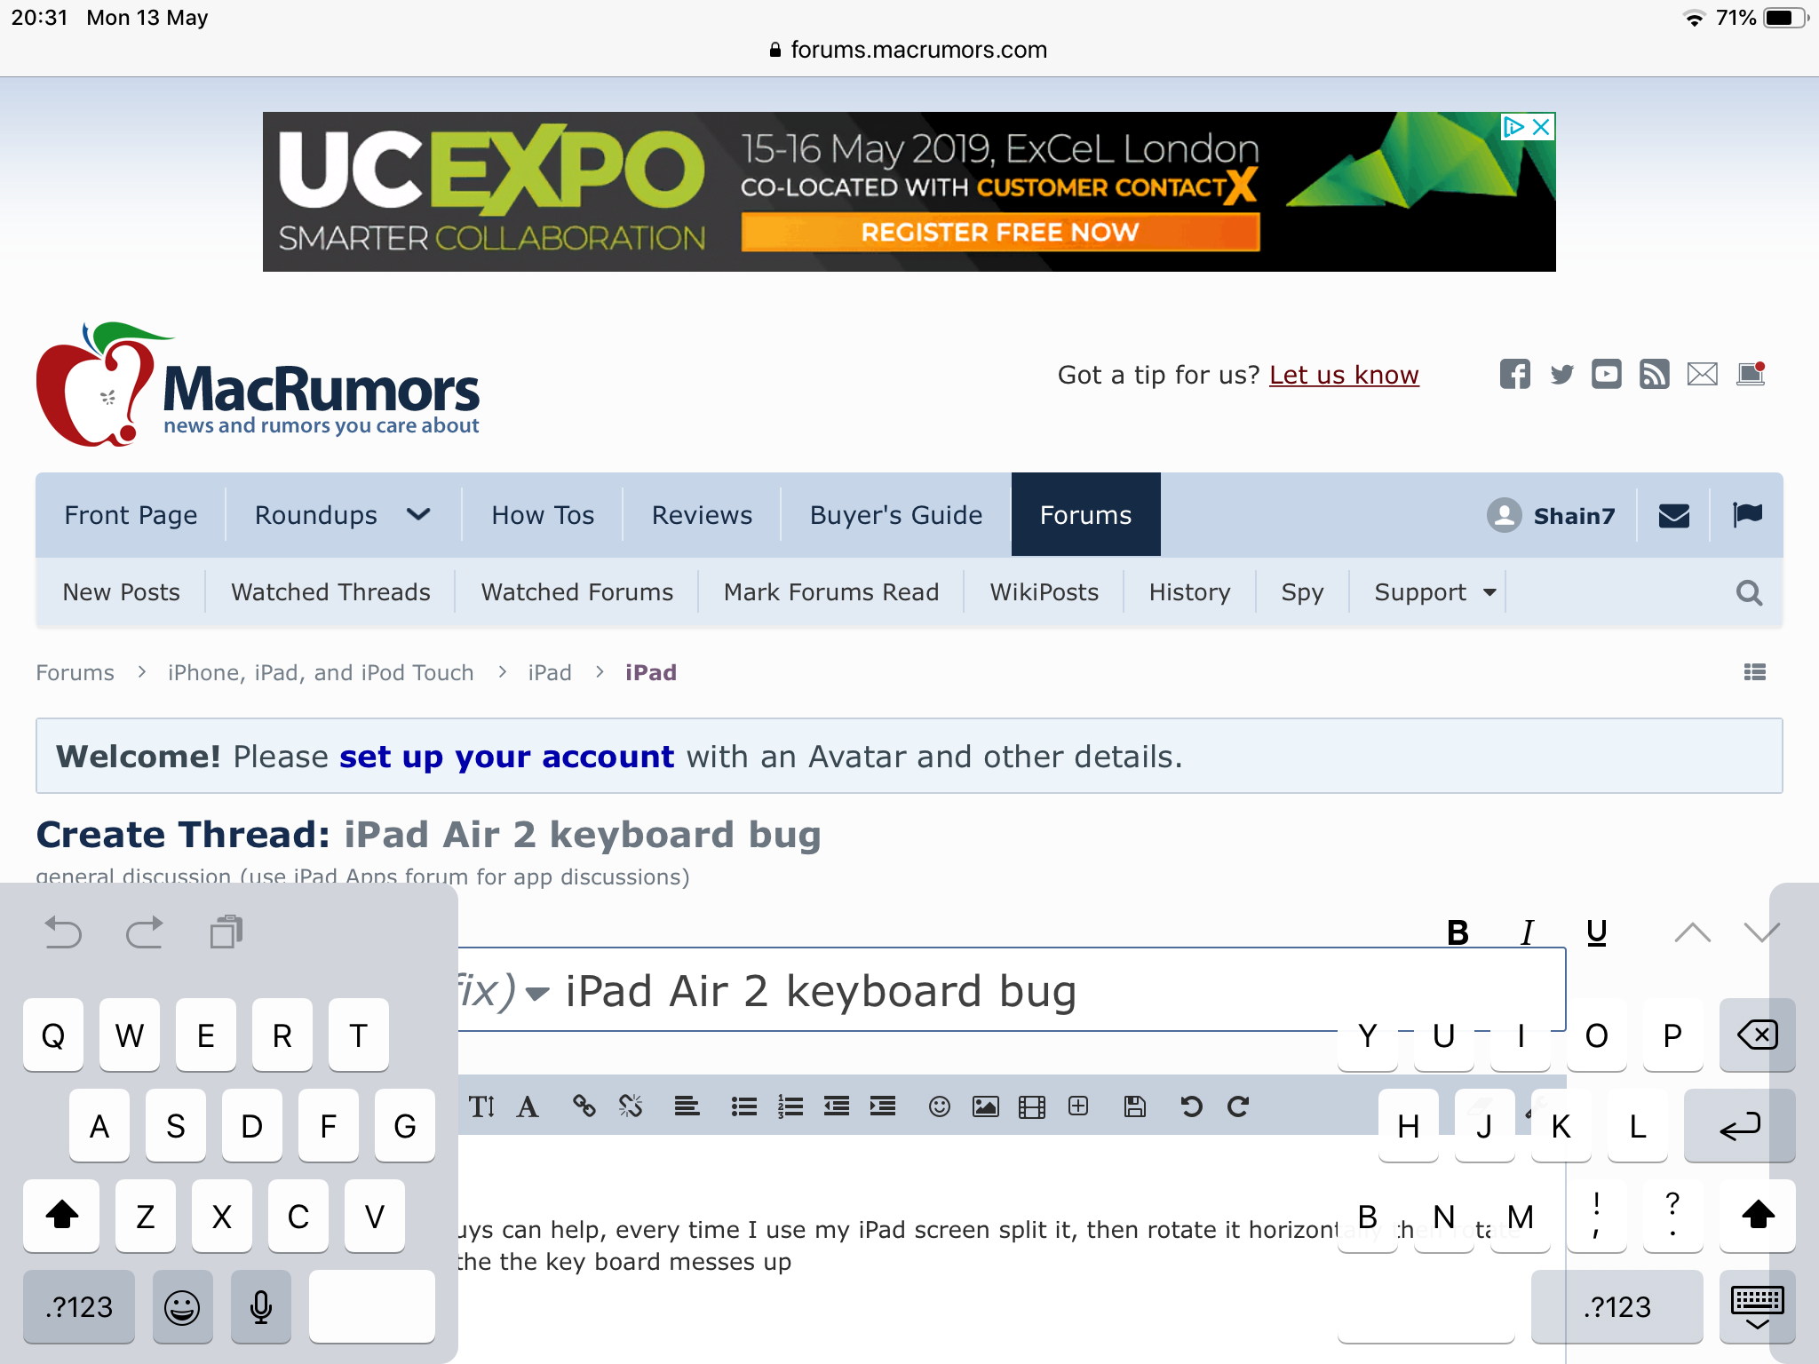Select the Forums tab
This screenshot has height=1364, width=1819.
point(1085,515)
